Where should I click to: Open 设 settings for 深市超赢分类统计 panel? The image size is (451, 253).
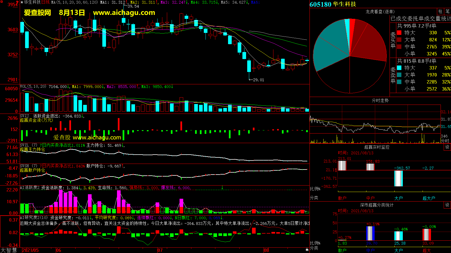447,205
